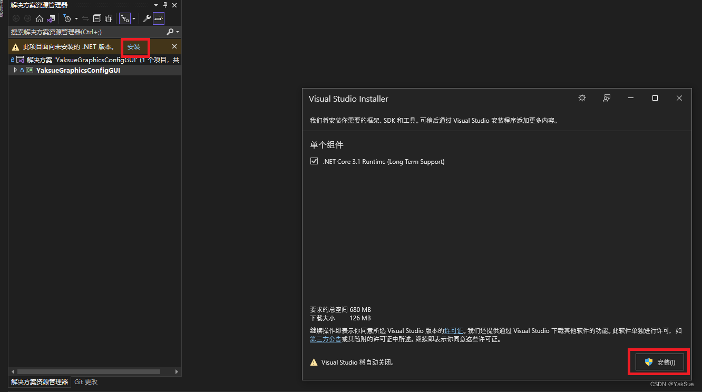Open the 第三方公告 link

pyautogui.click(x=325, y=339)
